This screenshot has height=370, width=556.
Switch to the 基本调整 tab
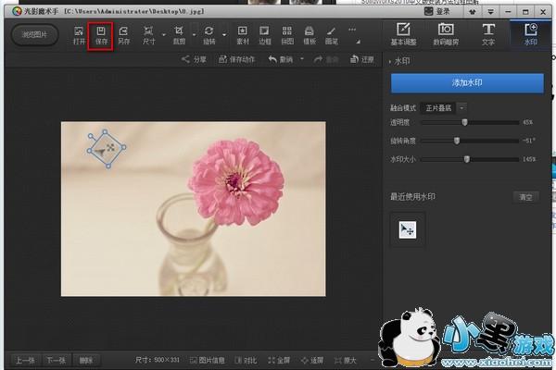pyautogui.click(x=402, y=34)
